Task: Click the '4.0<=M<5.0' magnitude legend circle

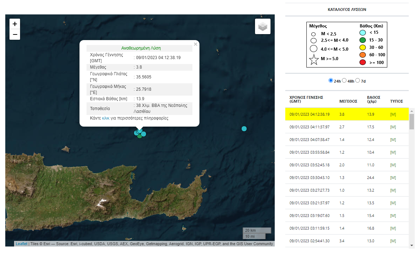Action: pos(313,49)
